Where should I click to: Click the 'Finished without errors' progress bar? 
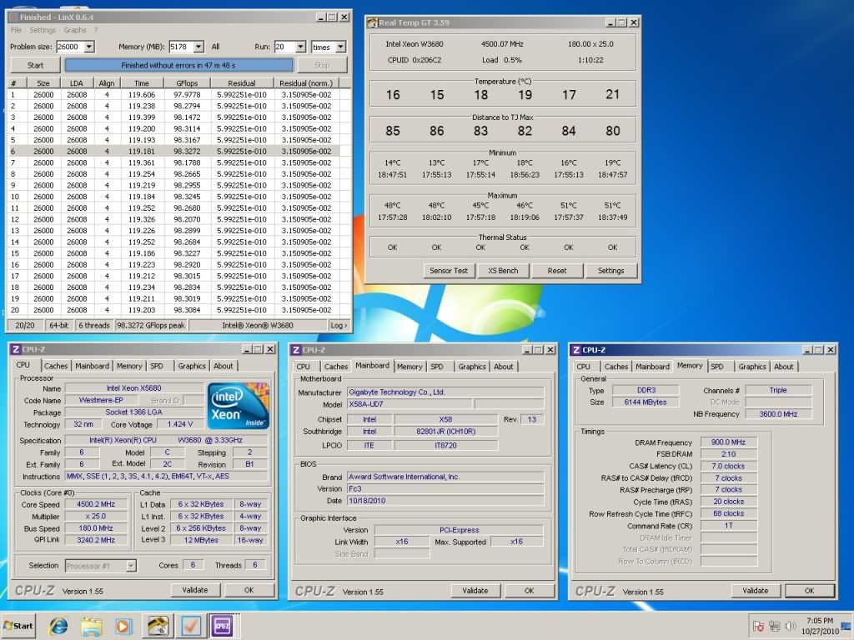(178, 65)
